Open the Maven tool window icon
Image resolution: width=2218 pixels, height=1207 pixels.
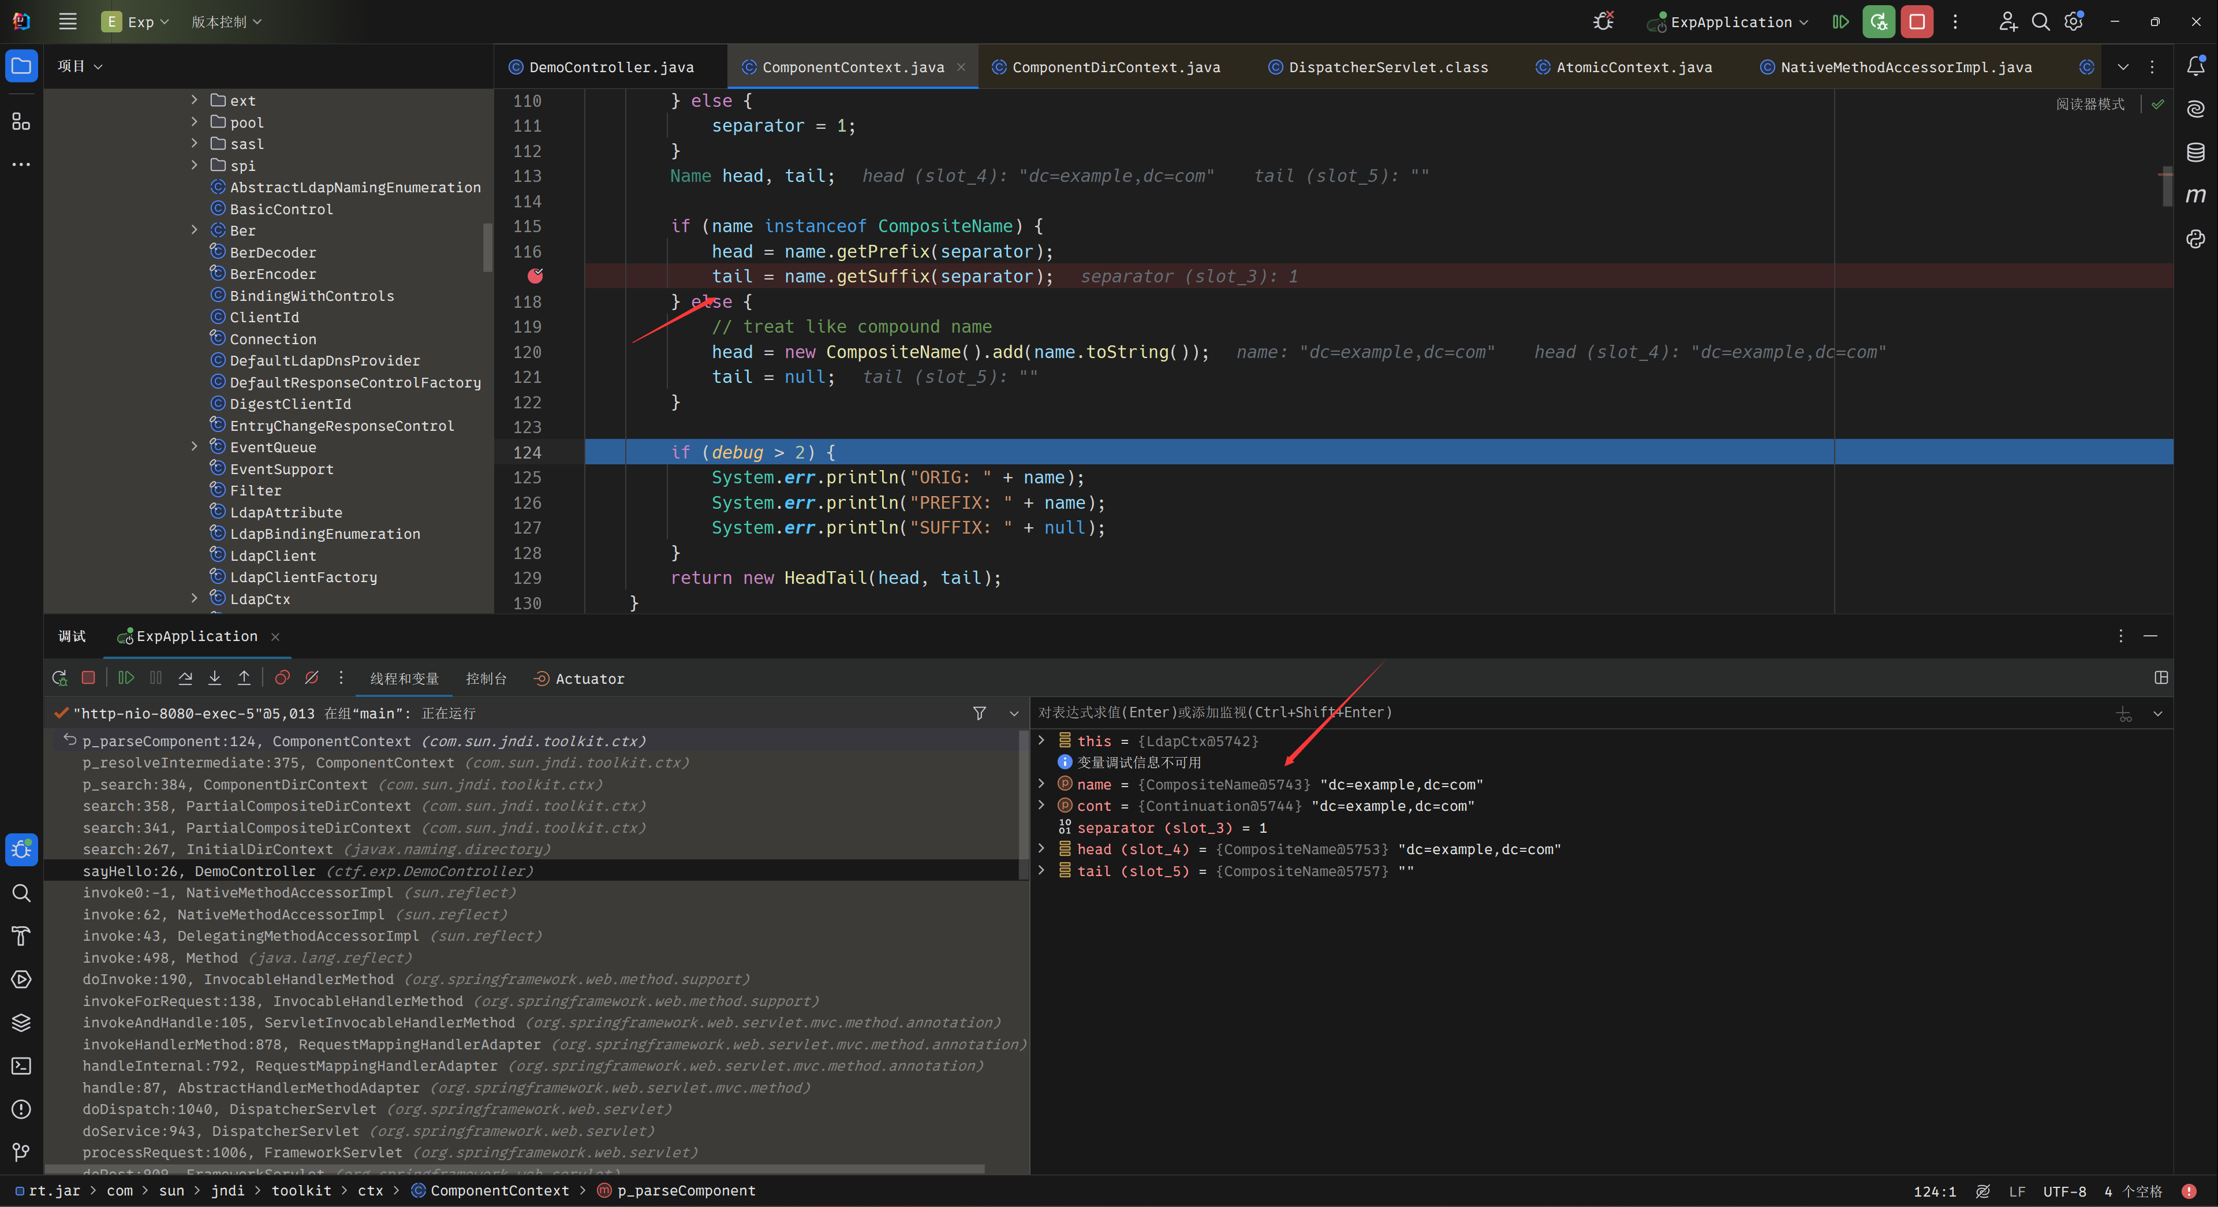pyautogui.click(x=2195, y=196)
